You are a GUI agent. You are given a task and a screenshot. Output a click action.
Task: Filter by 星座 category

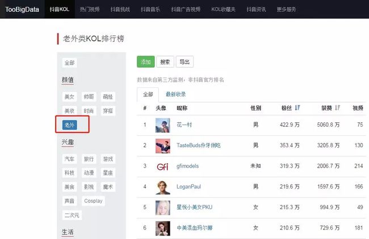point(108,173)
